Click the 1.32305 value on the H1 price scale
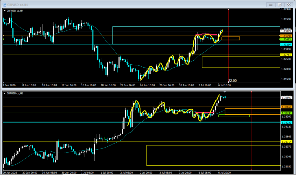Screen dimensions: 296x175 click(x=286, y=157)
